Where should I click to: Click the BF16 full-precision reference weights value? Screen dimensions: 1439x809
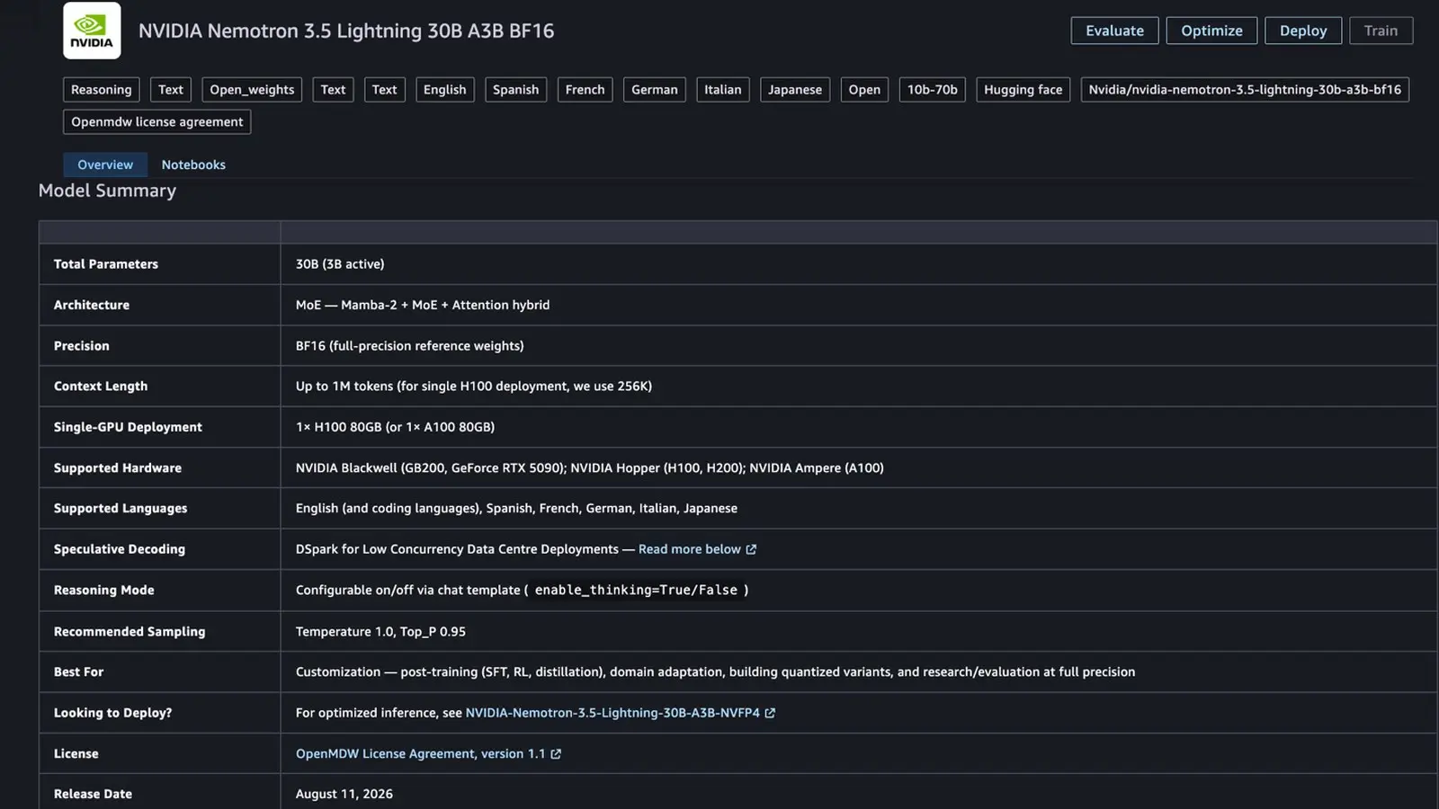click(410, 346)
